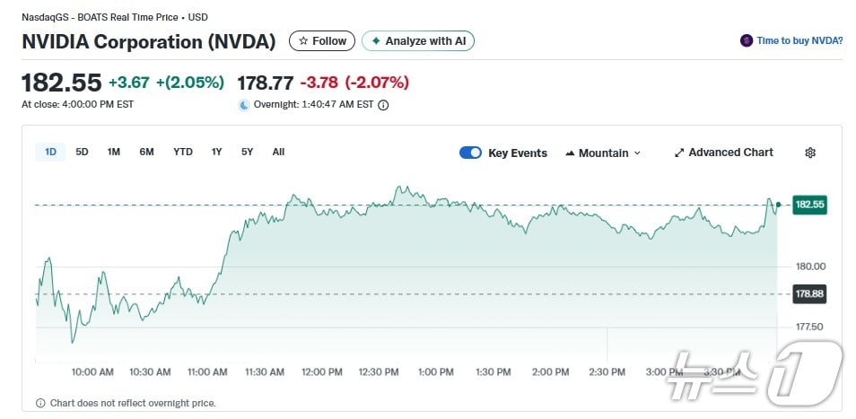Switch to the 5Y range
This screenshot has height=419, width=856.
pyautogui.click(x=247, y=152)
